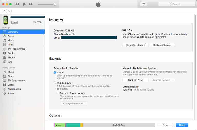Click the fast-forward playback button
Screen dimensions: 197x130
tap(31, 4)
